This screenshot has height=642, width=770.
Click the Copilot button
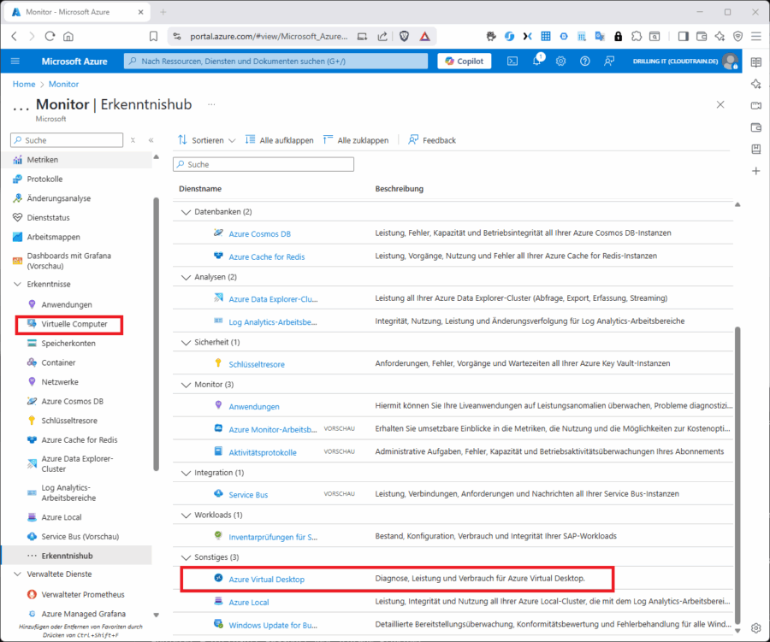pos(464,62)
